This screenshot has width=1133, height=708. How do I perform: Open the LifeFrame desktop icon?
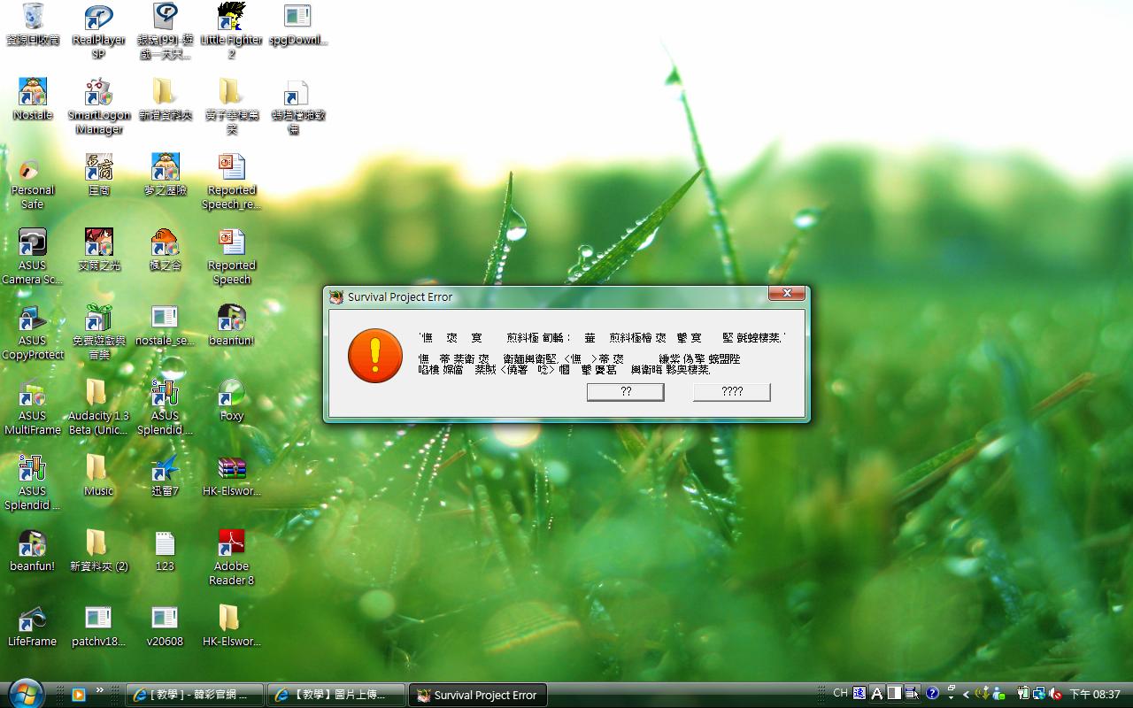pos(33,619)
